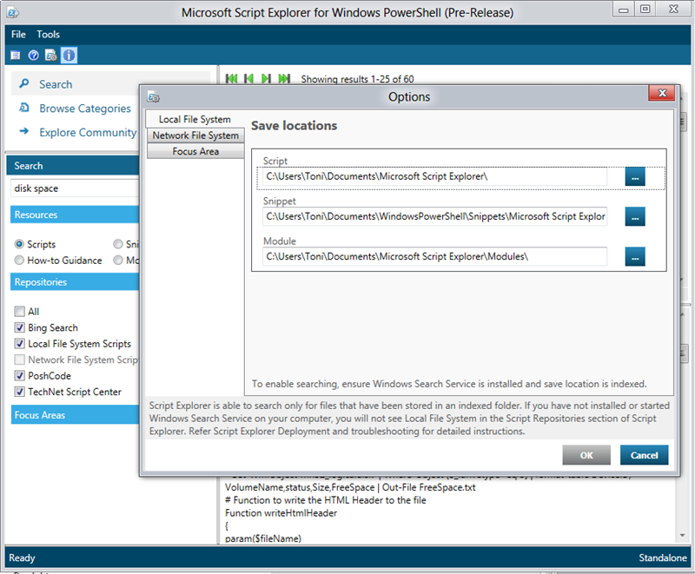The height and width of the screenshot is (574, 695).
Task: Toggle TechNet Script Center checkbox
Action: [x=20, y=393]
